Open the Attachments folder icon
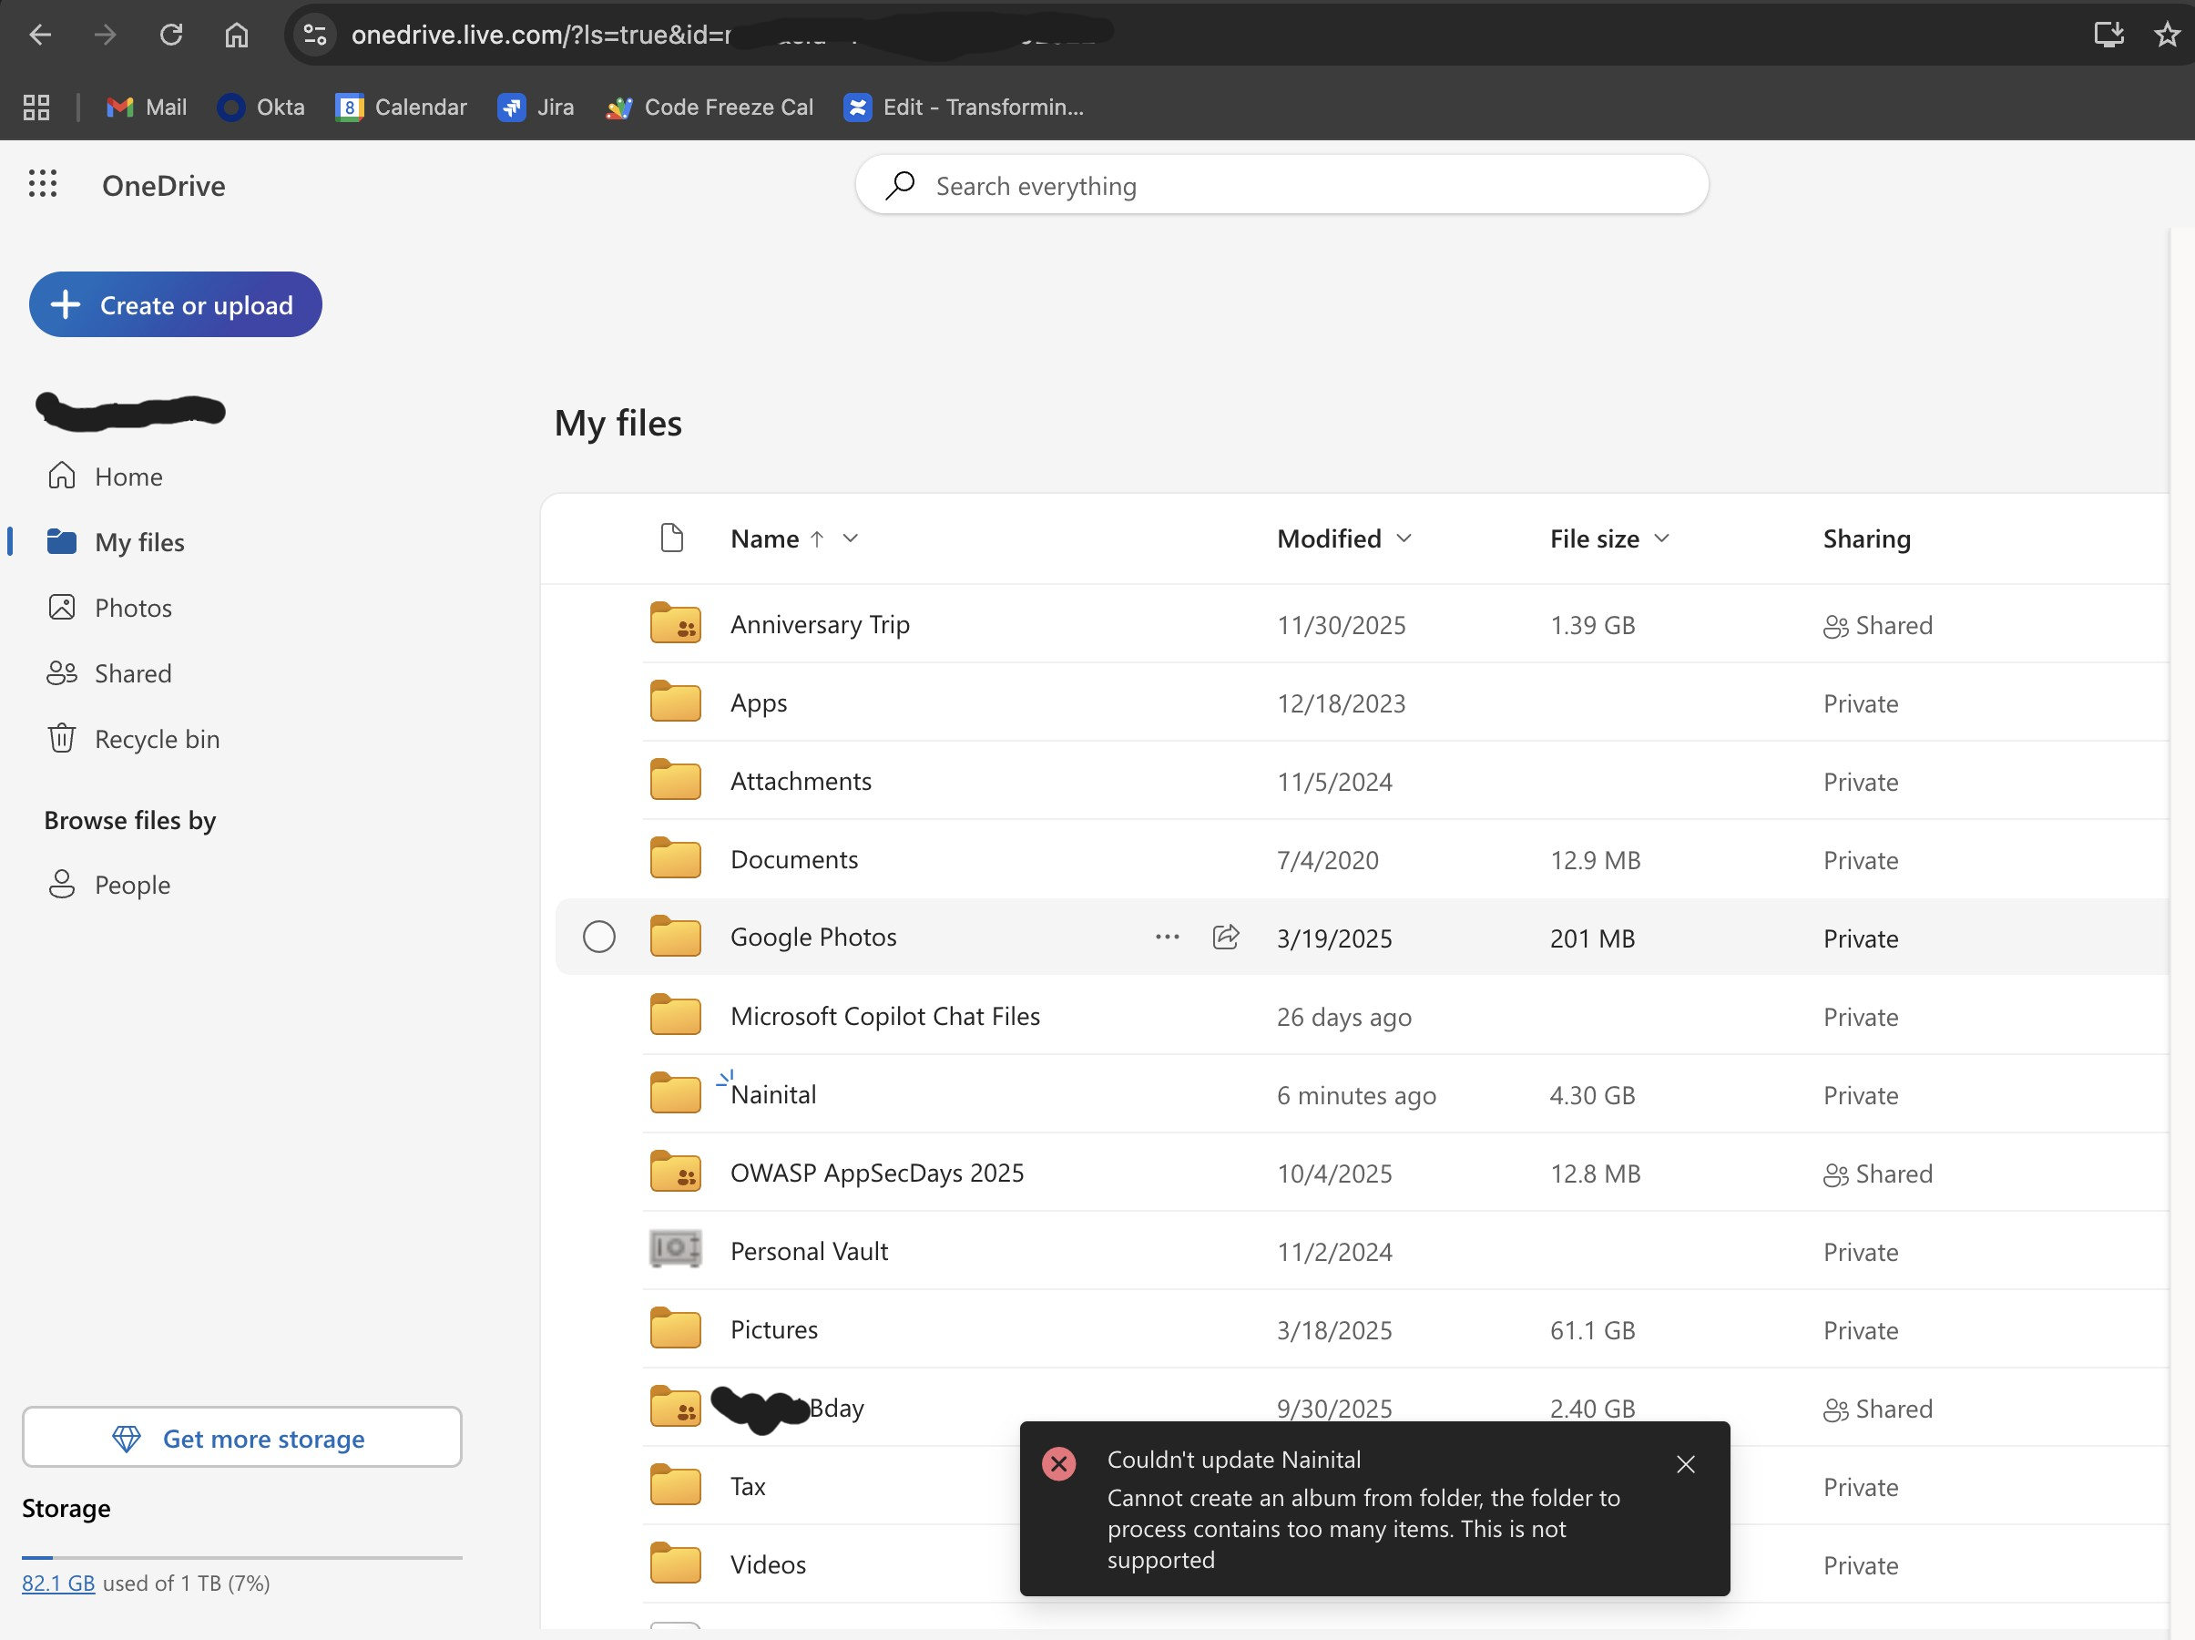 point(676,782)
